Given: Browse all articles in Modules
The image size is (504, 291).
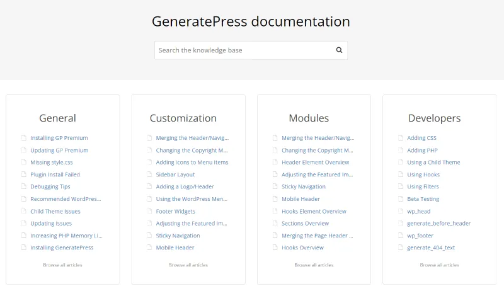Looking at the screenshot, I should (x=314, y=265).
